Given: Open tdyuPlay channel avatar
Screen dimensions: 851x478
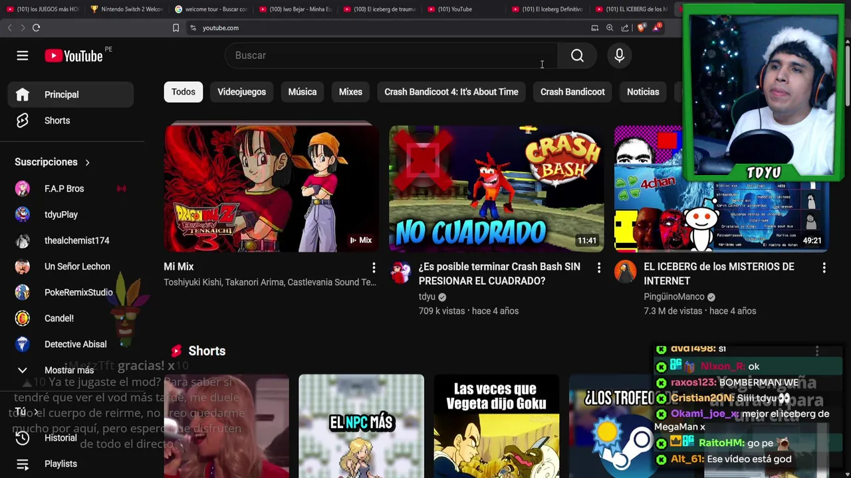Looking at the screenshot, I should [x=22, y=214].
